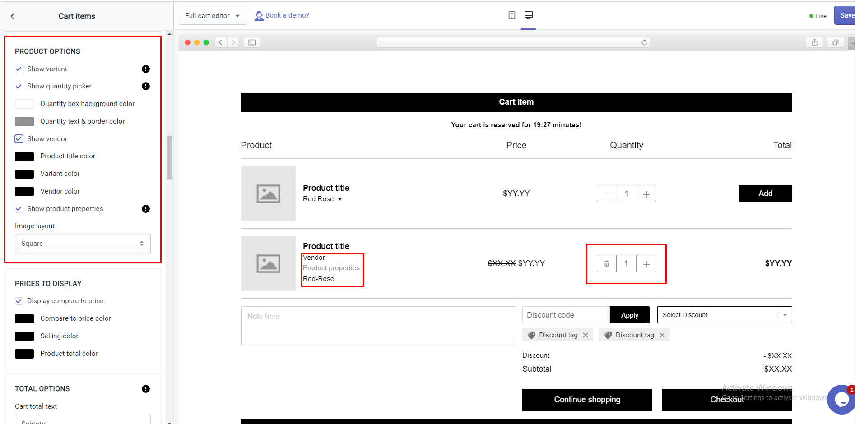Open Product title color swatch

click(x=24, y=157)
